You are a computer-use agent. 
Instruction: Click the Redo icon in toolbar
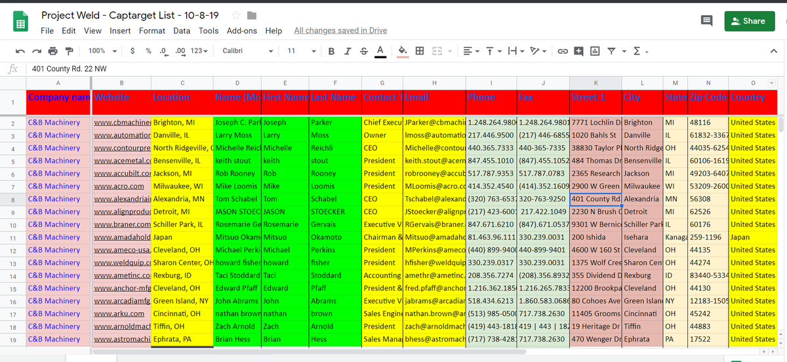pyautogui.click(x=37, y=51)
